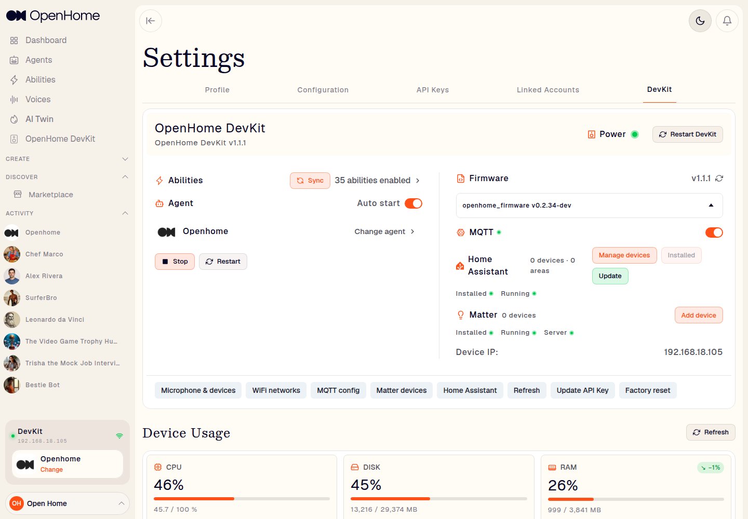
Task: Click the Factory reset chip
Action: point(648,390)
